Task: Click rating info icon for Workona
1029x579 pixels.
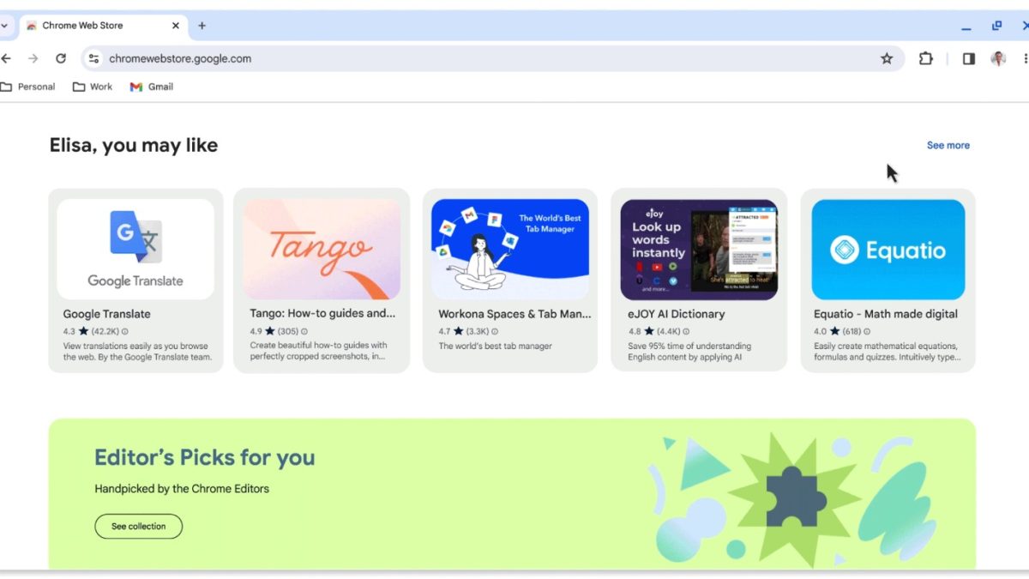Action: (x=495, y=331)
